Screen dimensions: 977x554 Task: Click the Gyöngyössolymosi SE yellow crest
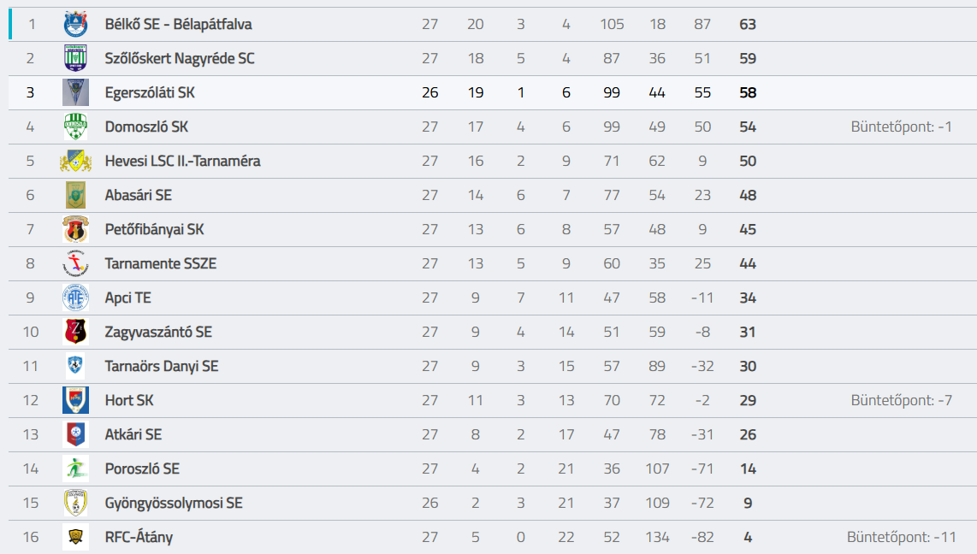(75, 503)
